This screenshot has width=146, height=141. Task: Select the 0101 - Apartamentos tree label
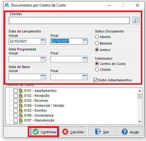pos(40,91)
